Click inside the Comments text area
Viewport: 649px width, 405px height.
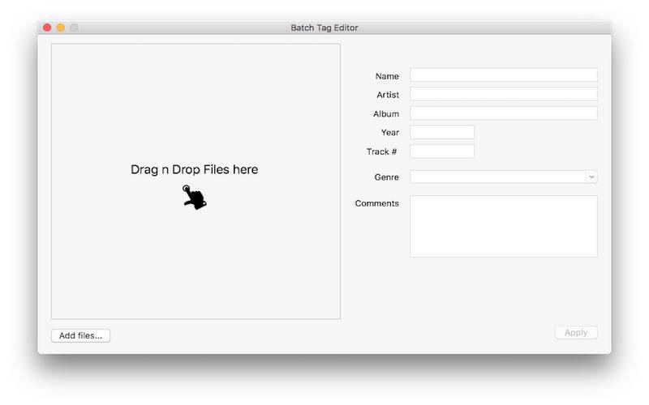point(504,227)
